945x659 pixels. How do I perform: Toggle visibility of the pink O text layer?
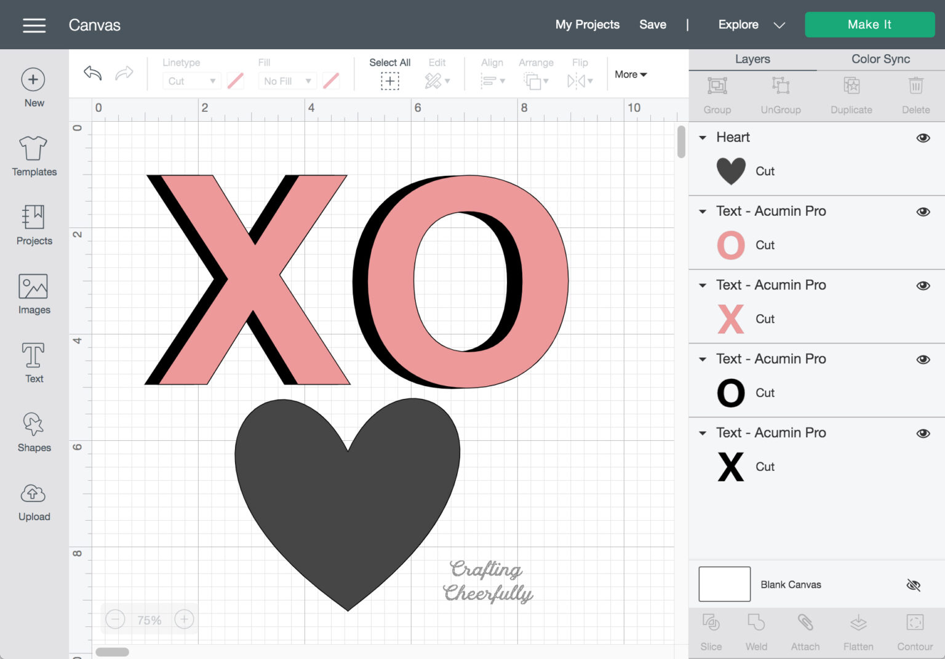click(923, 211)
